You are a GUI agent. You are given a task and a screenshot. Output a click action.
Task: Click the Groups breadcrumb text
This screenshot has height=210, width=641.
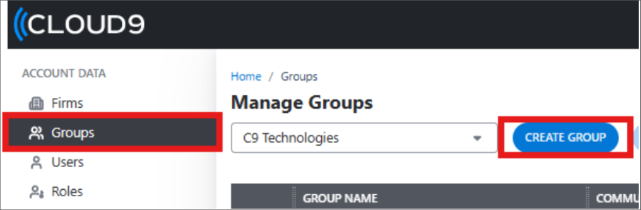[x=299, y=76]
